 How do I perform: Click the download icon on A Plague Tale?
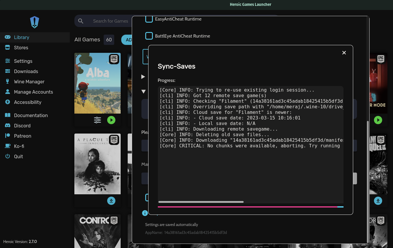(x=111, y=201)
